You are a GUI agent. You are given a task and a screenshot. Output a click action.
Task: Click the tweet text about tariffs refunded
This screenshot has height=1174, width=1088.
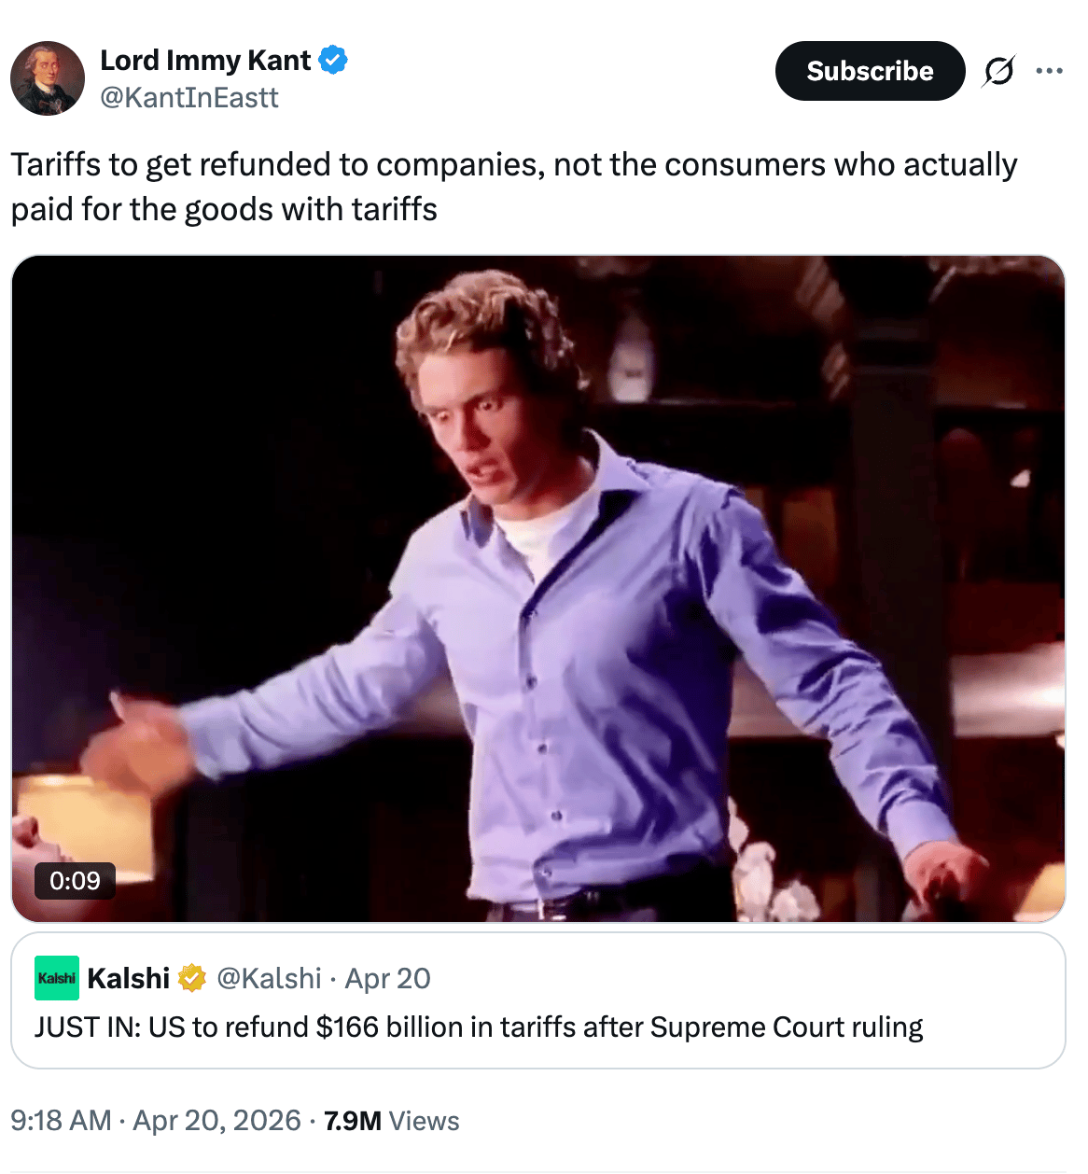[513, 187]
